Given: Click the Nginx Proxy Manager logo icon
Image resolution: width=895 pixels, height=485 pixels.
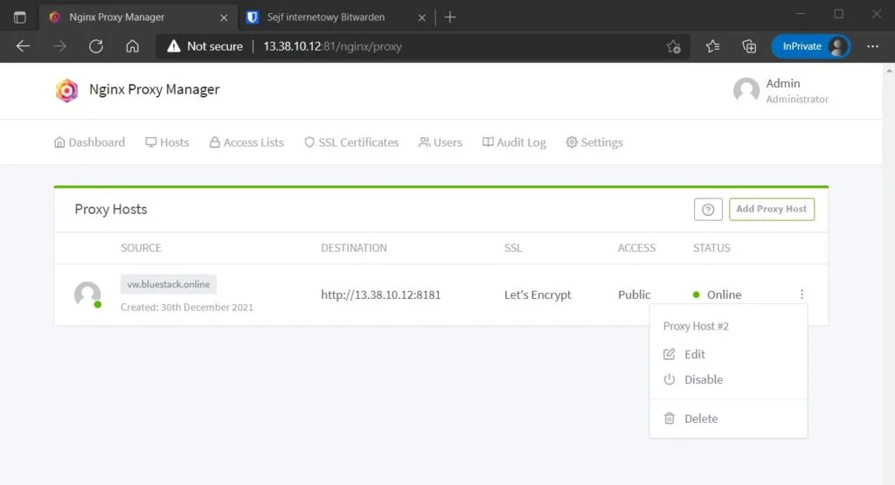Looking at the screenshot, I should tap(66, 90).
